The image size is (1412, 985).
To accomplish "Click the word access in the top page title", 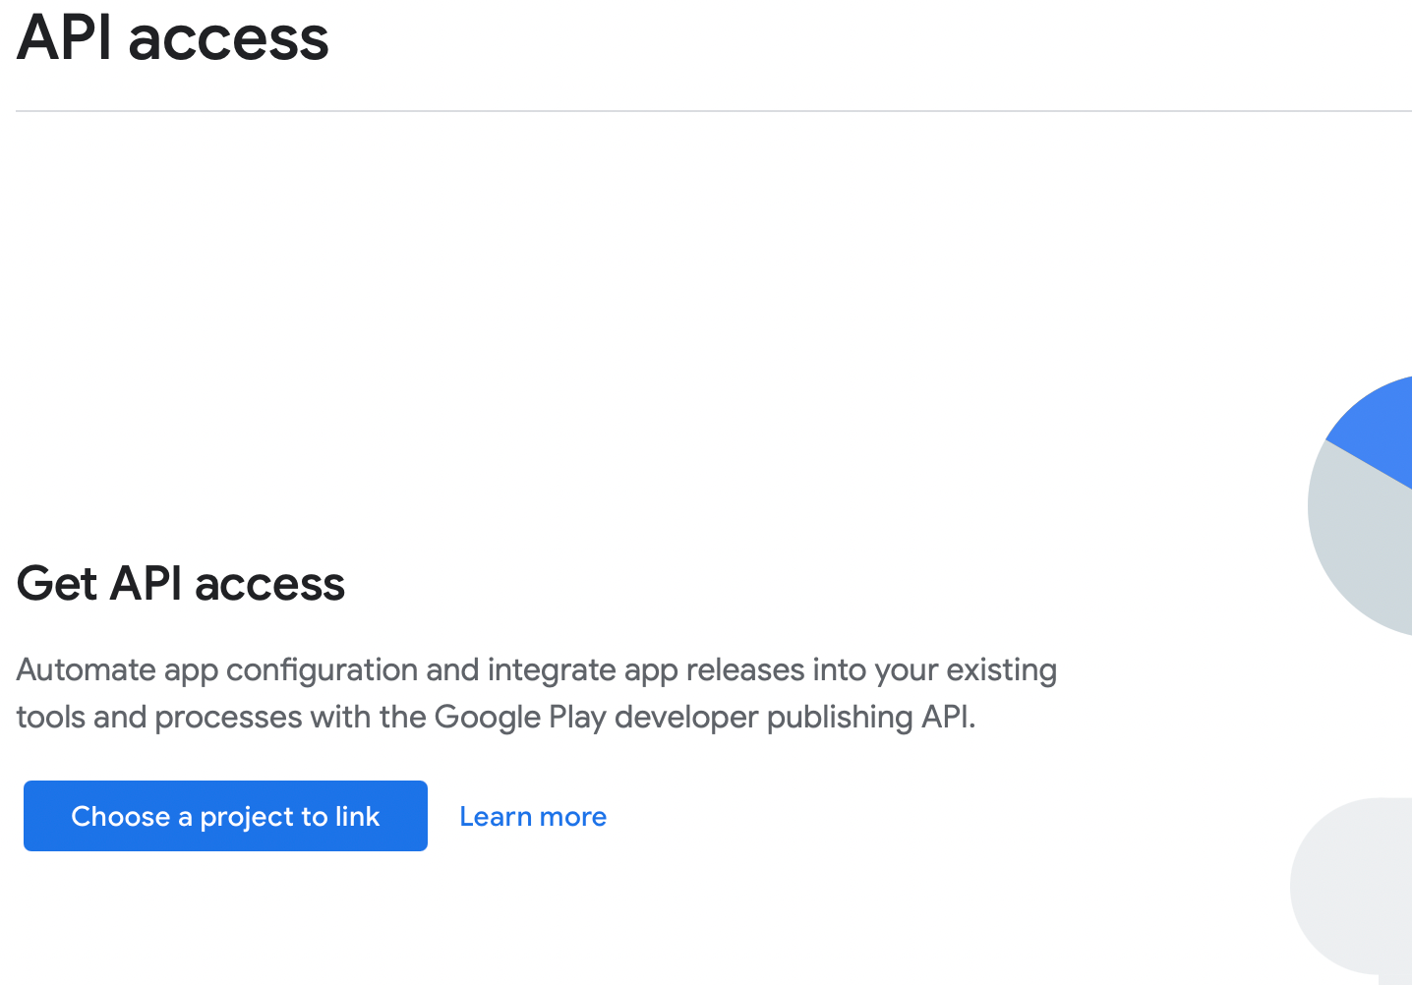I will click(228, 38).
